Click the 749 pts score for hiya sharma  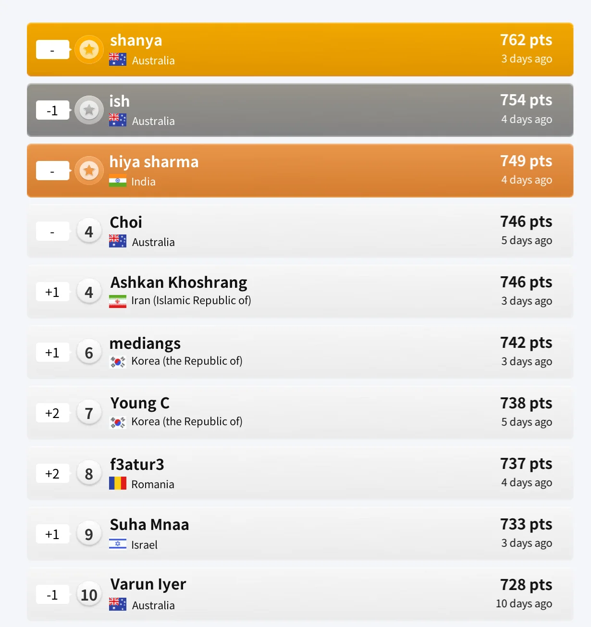(526, 161)
